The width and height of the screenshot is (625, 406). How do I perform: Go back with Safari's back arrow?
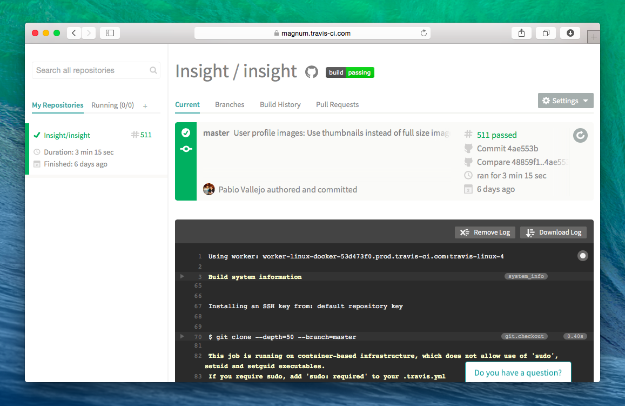pyautogui.click(x=74, y=33)
